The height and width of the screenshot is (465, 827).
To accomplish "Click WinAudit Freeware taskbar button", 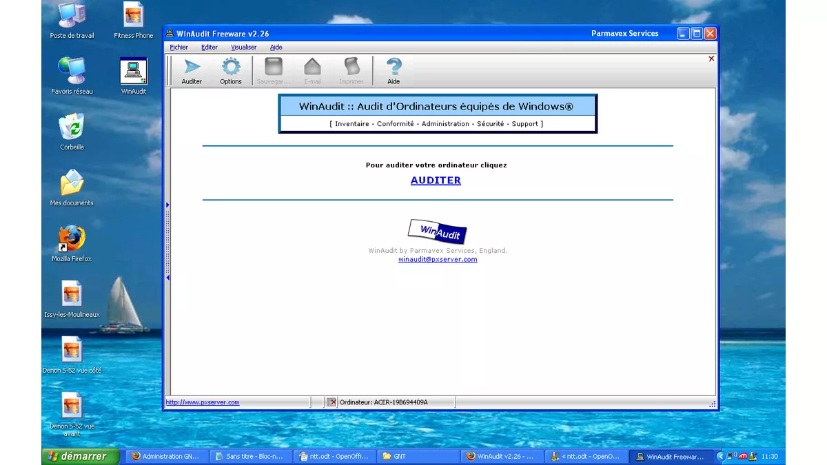I will coord(671,456).
